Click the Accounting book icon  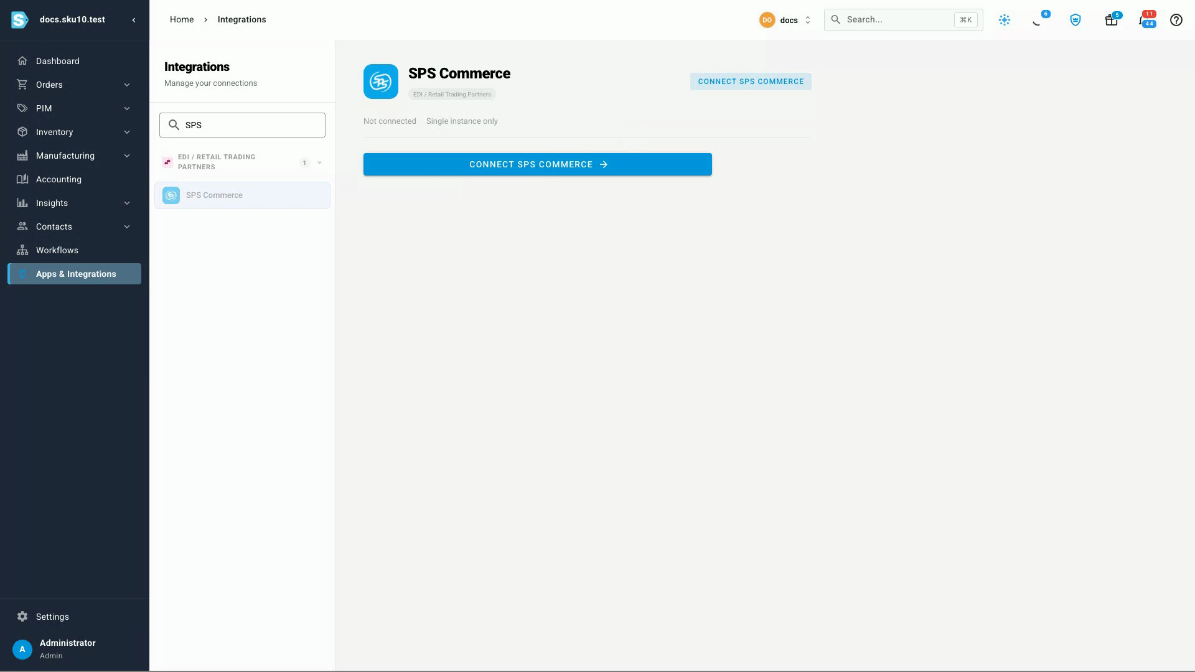(x=22, y=179)
